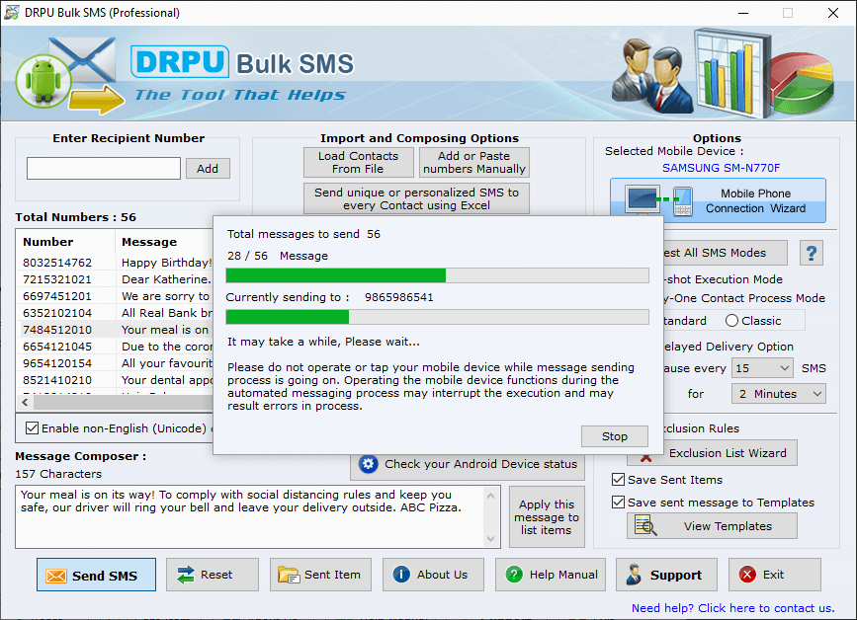Click the currently sending progress bar
857x620 pixels.
tap(437, 317)
